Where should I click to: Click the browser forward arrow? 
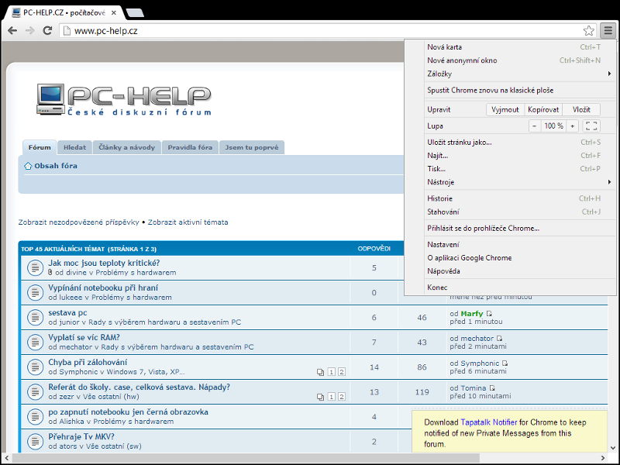pos(30,30)
